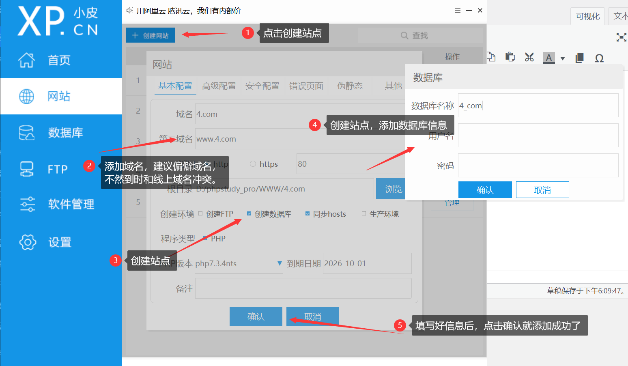Open the php7.3.4nts version dropdown

tap(239, 263)
